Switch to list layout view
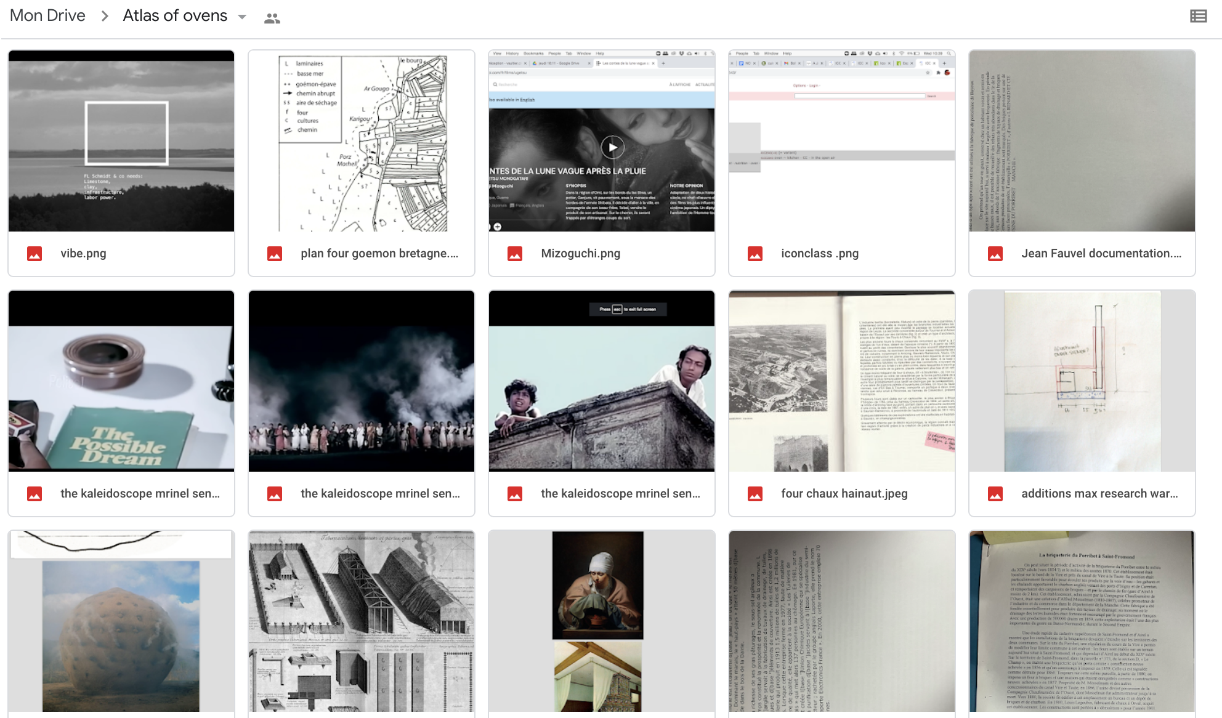The height and width of the screenshot is (718, 1222). 1198,17
